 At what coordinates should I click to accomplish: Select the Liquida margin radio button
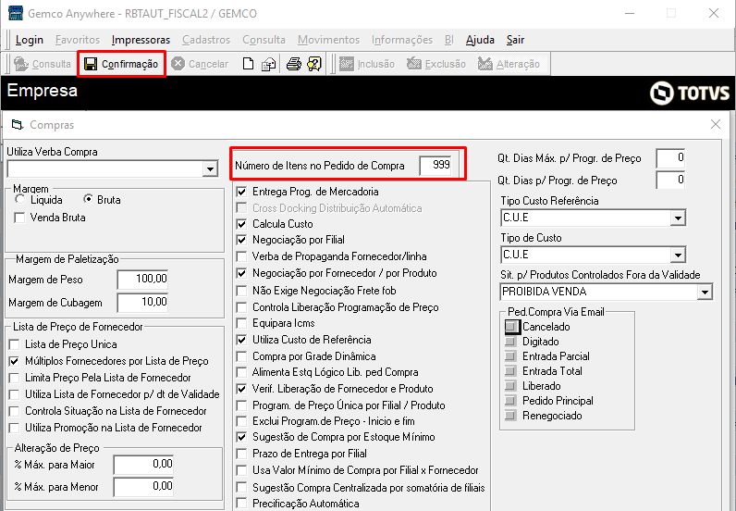tap(19, 199)
